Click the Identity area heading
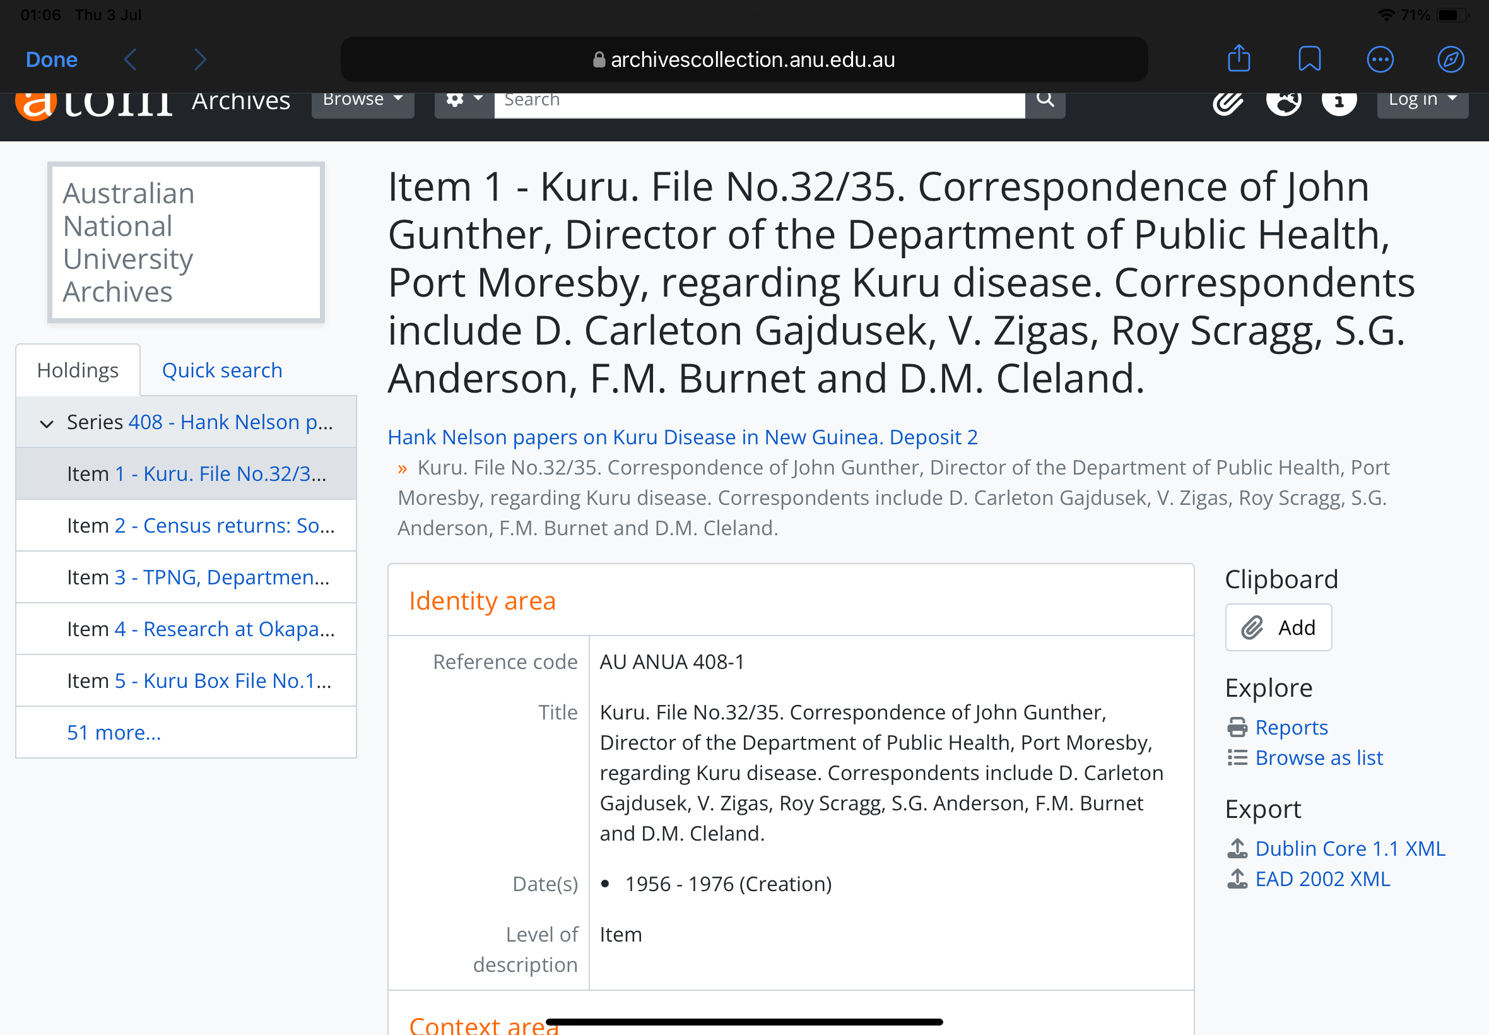Viewport: 1489px width, 1035px height. [482, 601]
